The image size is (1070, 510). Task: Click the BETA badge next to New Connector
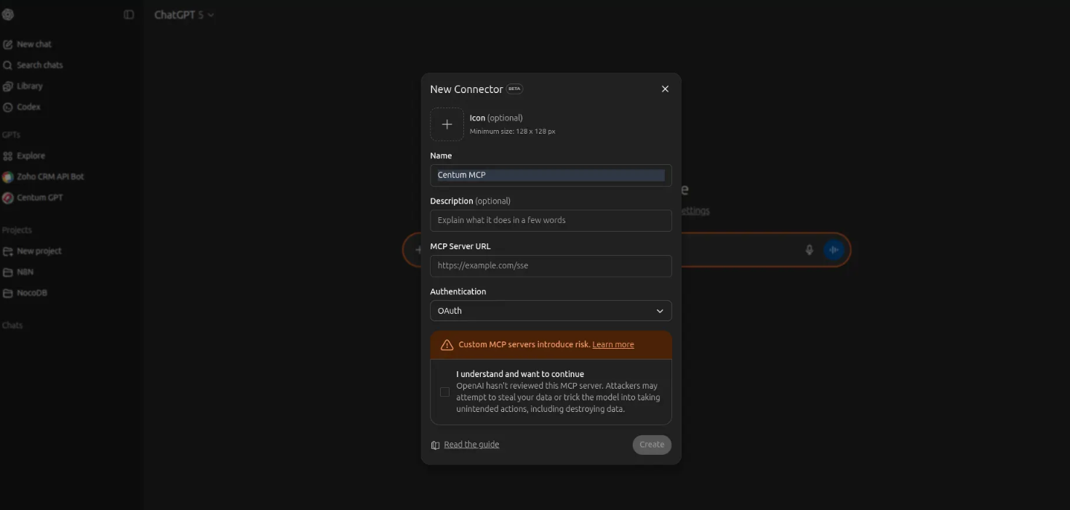514,89
